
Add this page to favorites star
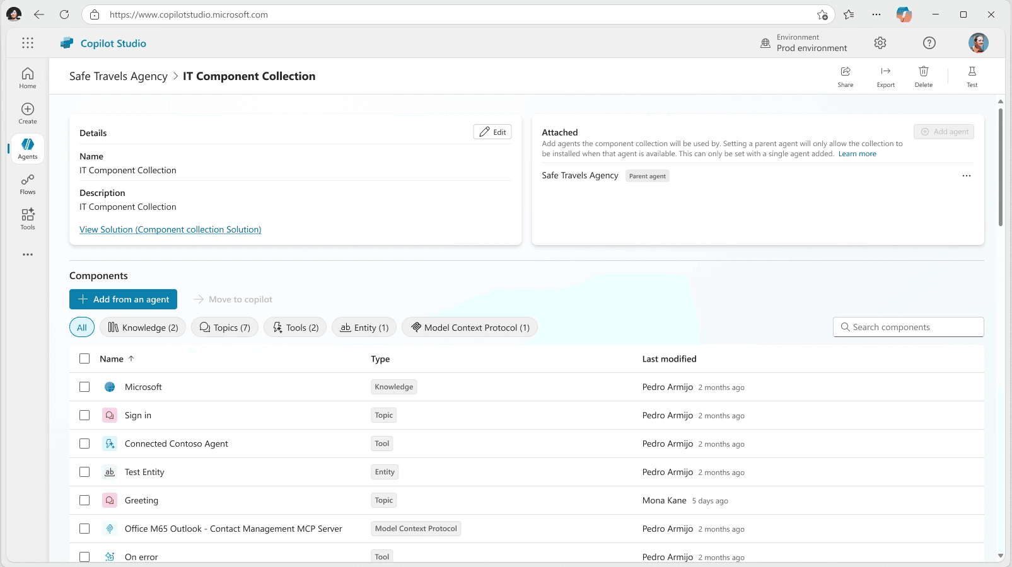(x=822, y=14)
